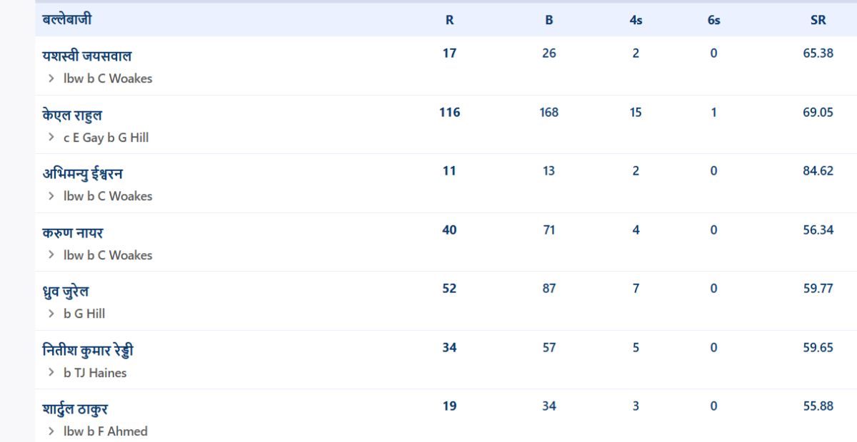
Task: Click the SR strike rate column header
Action: click(818, 21)
